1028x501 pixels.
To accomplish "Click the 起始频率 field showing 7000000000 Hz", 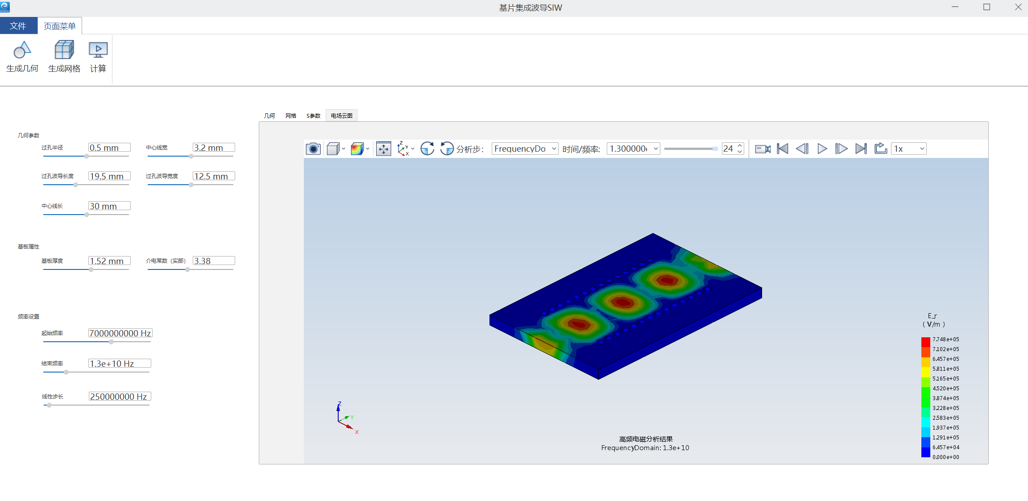I will [x=120, y=333].
